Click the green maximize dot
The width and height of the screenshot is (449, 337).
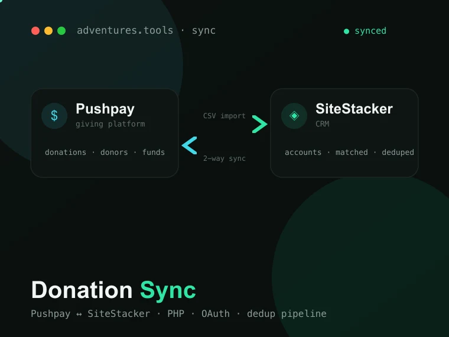tap(61, 31)
